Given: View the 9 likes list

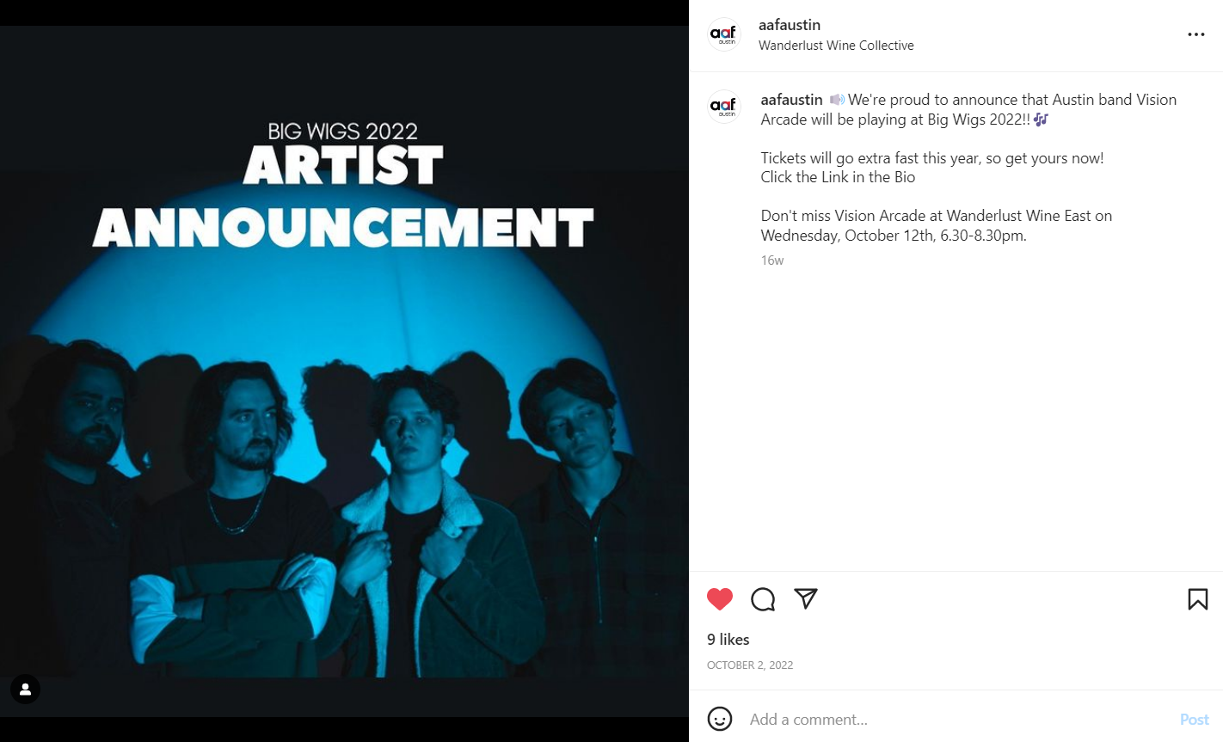Looking at the screenshot, I should 728,640.
